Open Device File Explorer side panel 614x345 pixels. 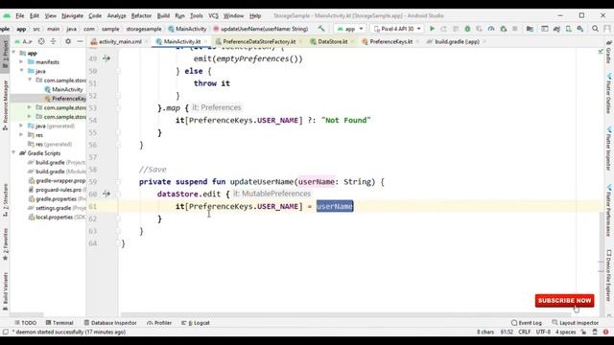pyautogui.click(x=609, y=277)
